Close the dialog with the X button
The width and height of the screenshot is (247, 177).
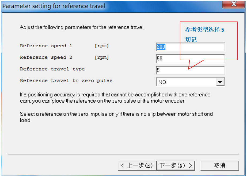233,4
